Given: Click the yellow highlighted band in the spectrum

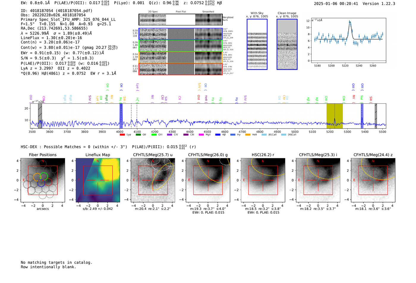Looking at the screenshot, I should click(335, 116).
